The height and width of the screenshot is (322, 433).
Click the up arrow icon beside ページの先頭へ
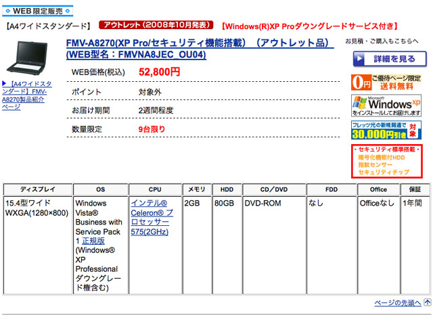pos(427,302)
